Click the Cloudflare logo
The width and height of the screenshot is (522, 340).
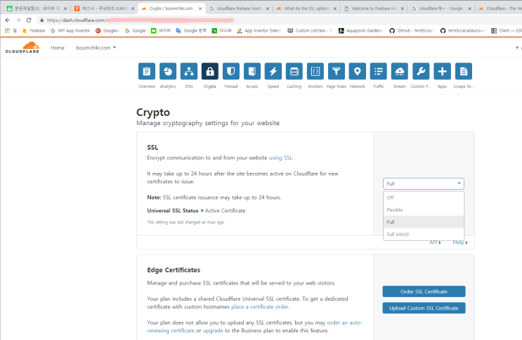coord(22,47)
